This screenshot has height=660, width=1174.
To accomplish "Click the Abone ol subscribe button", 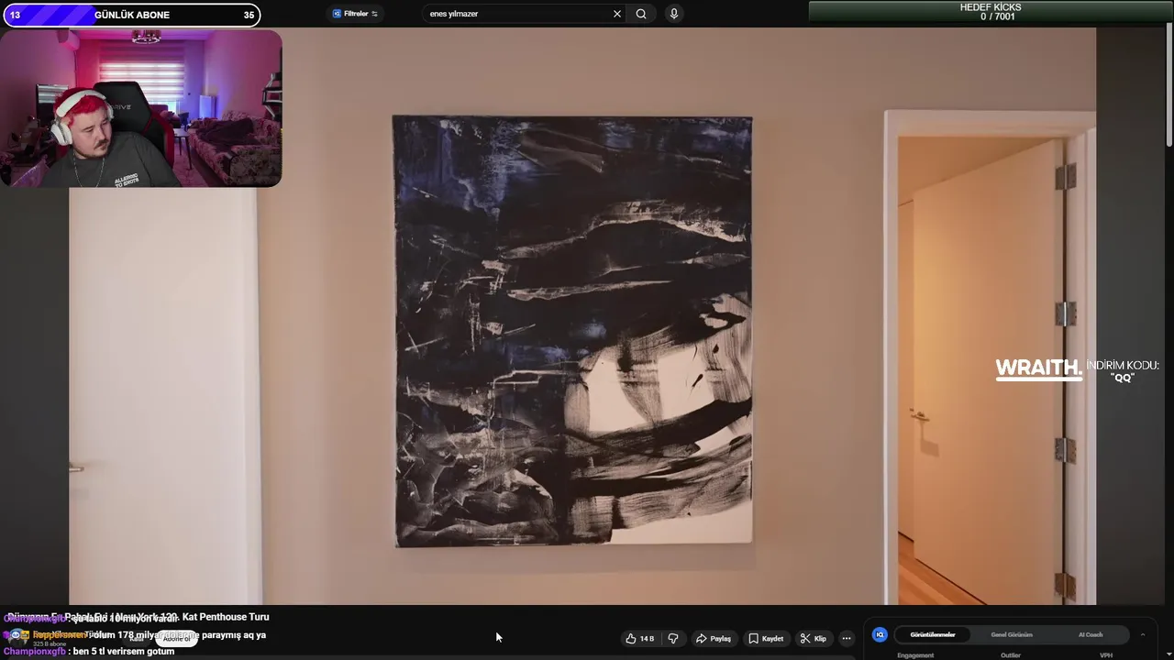I will click(x=176, y=639).
